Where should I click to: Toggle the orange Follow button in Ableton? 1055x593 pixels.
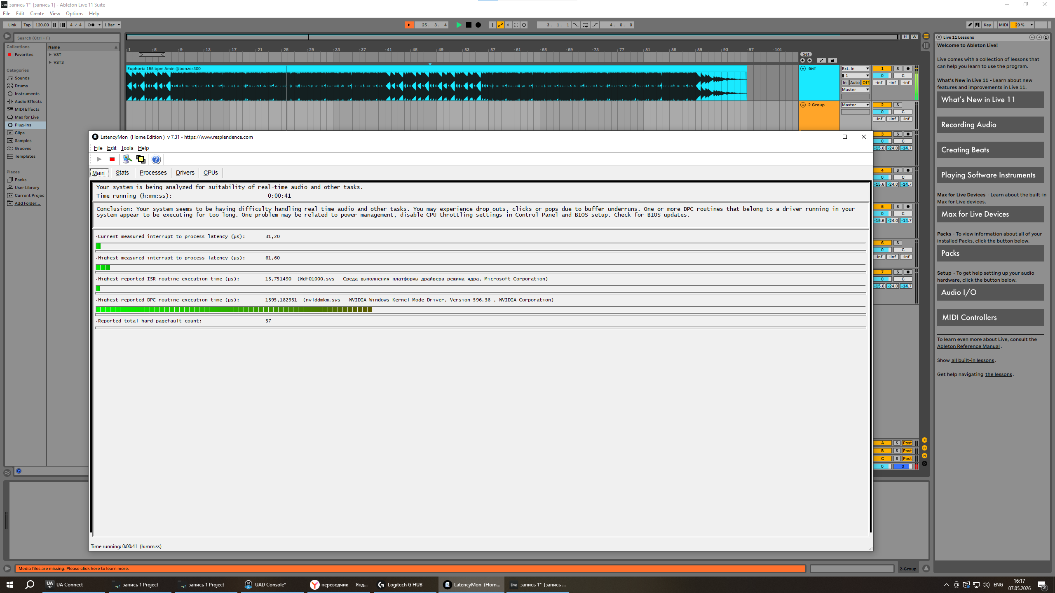point(409,25)
